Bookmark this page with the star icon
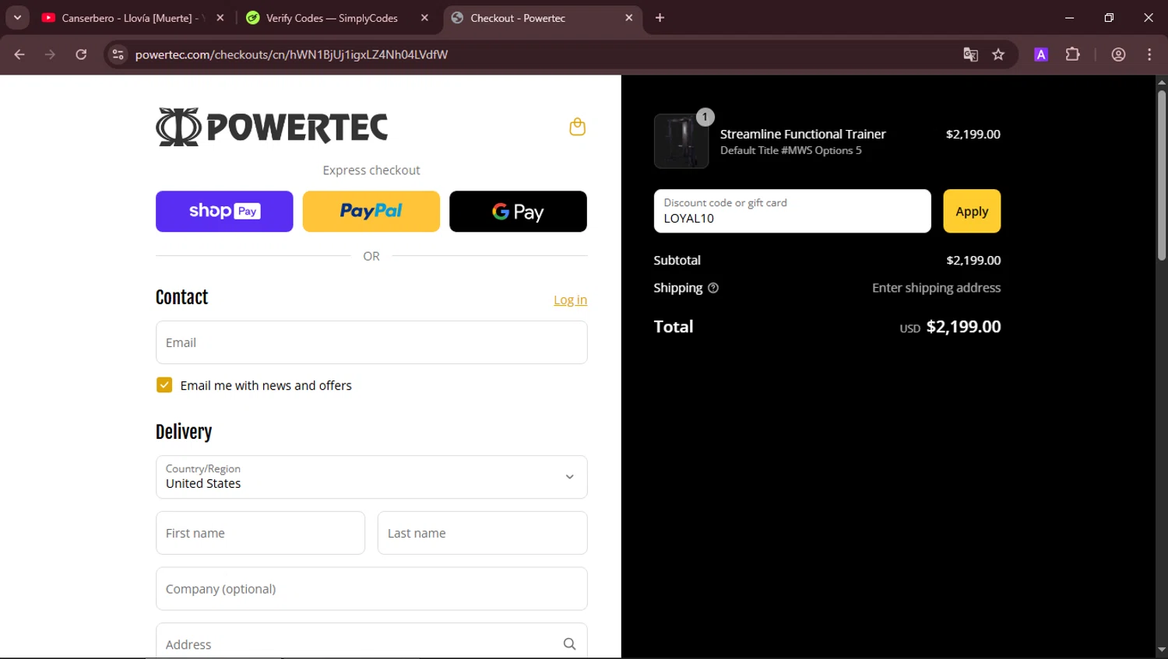The image size is (1168, 659). (x=998, y=54)
